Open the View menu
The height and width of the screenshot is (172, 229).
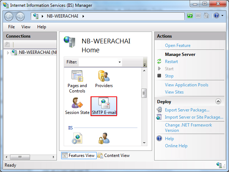pos(26,27)
